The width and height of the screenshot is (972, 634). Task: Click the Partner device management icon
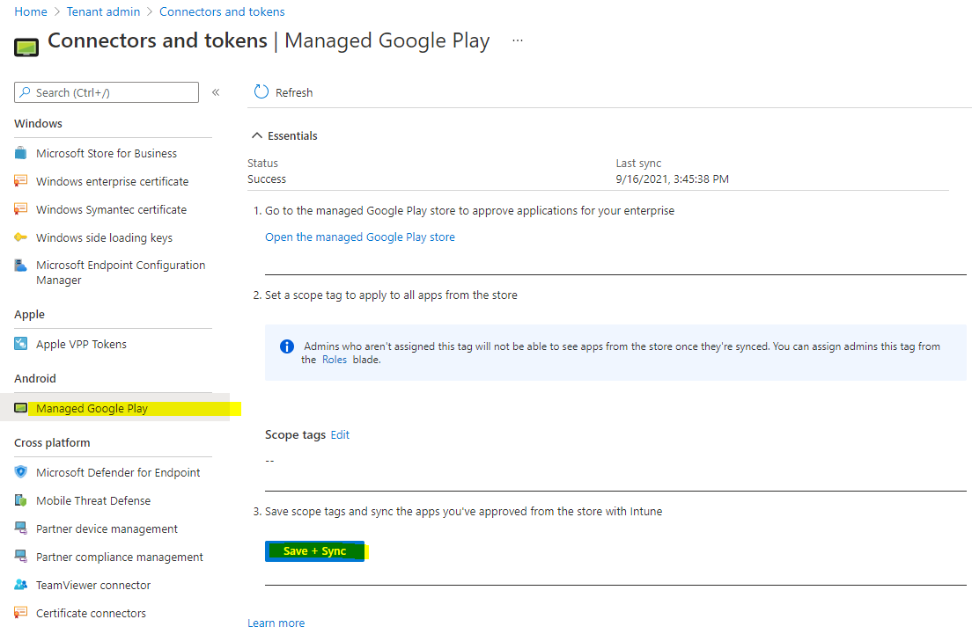[20, 528]
